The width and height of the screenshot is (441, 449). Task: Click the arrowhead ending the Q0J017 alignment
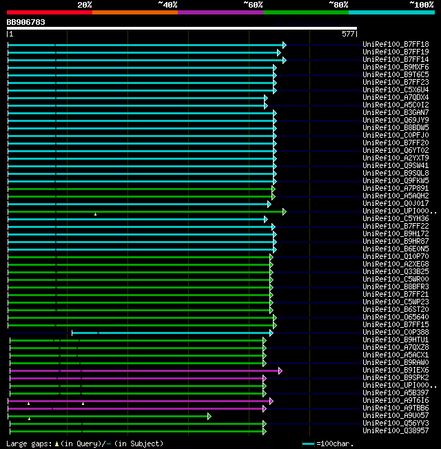[269, 204]
